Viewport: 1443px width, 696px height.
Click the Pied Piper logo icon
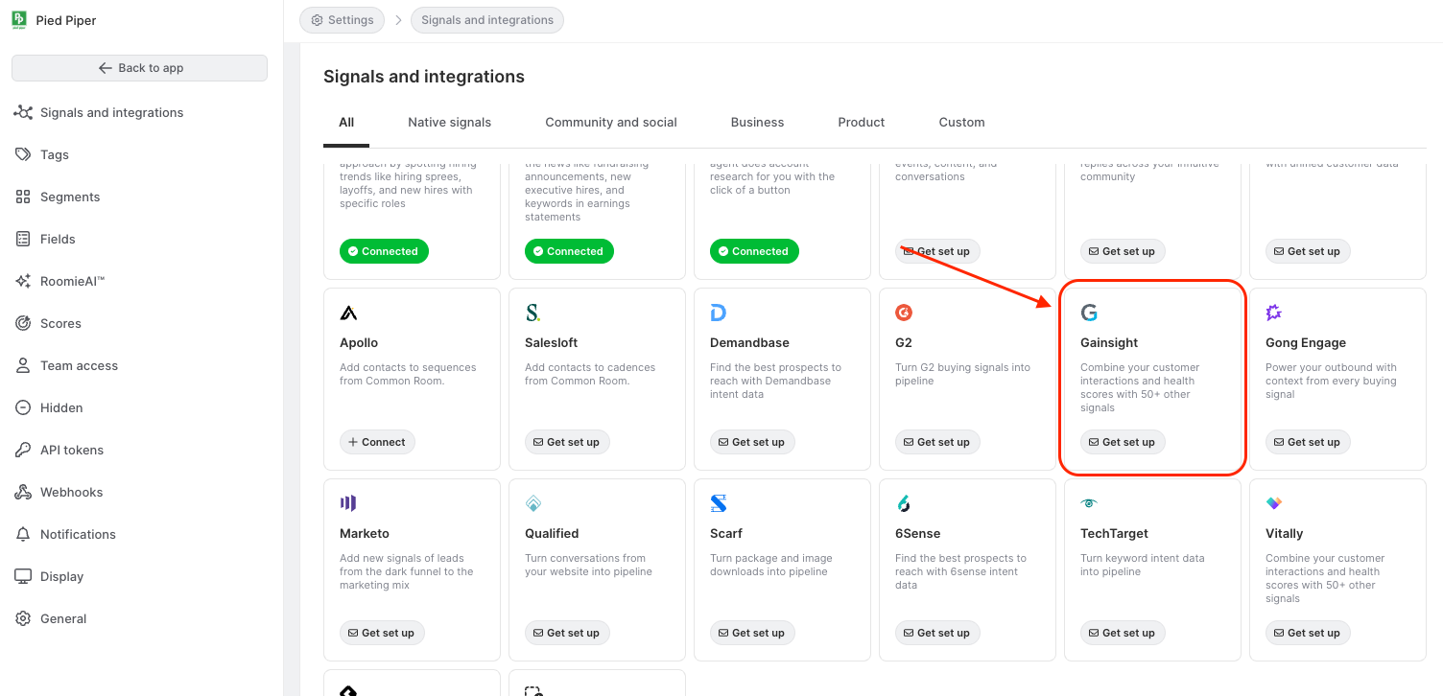point(19,20)
